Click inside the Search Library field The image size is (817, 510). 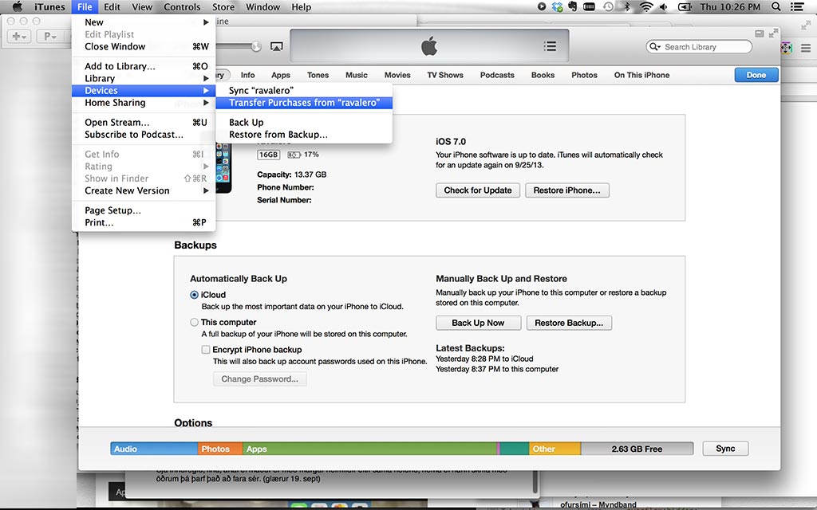(699, 46)
